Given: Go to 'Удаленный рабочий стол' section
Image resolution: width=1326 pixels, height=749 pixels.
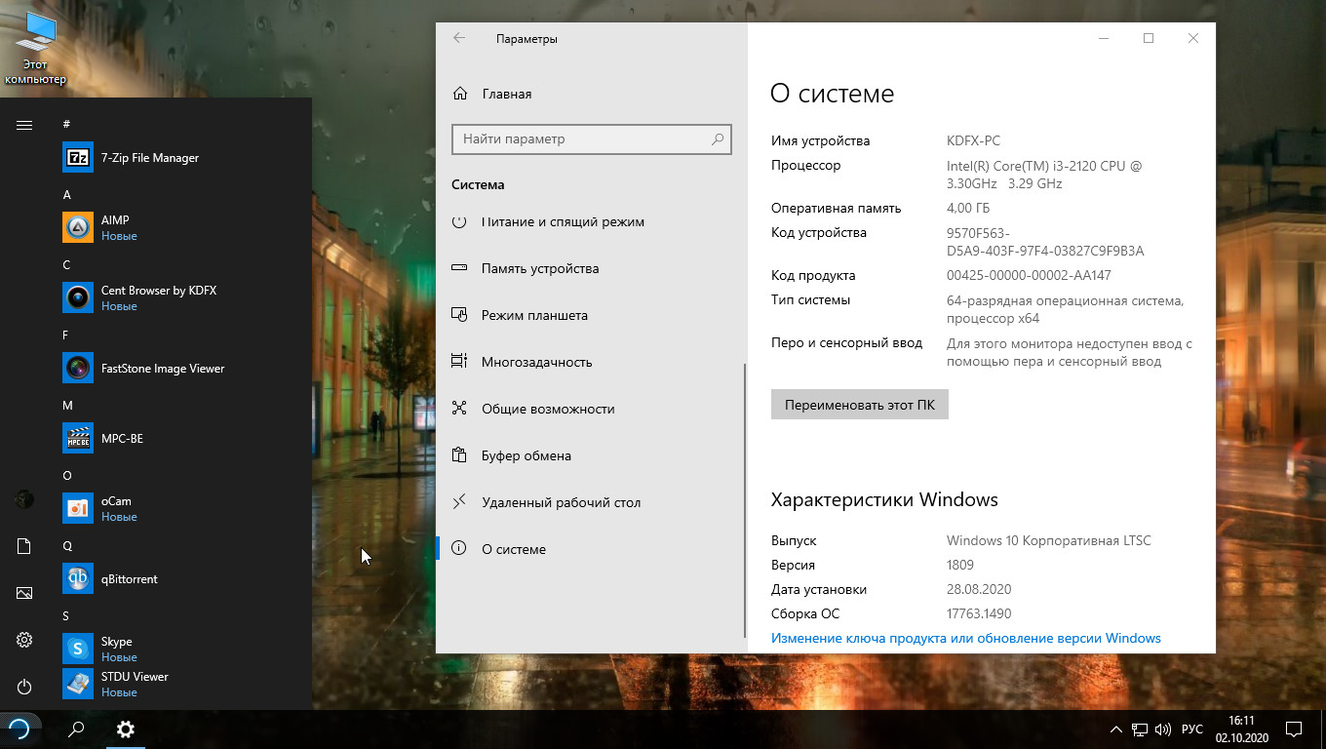Looking at the screenshot, I should pyautogui.click(x=561, y=502).
